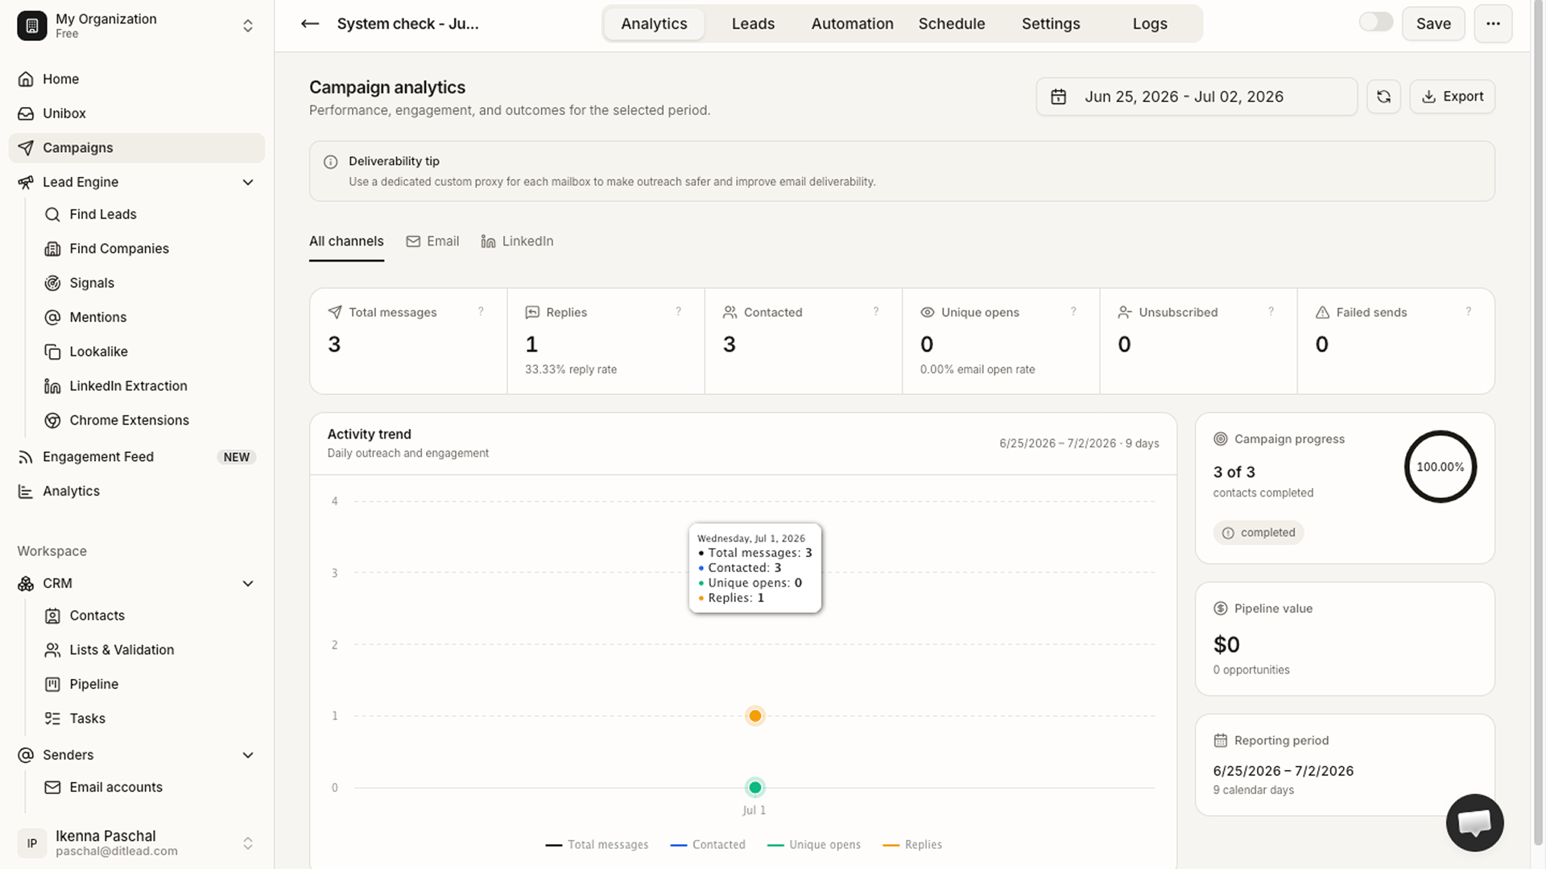Select the LinkedIn channel tab
The image size is (1546, 869).
coord(517,241)
